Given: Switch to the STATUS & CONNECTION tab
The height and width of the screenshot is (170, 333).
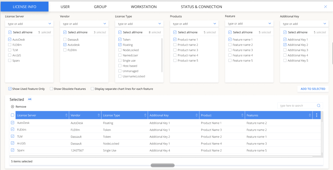Looking at the screenshot, I should click(201, 7).
